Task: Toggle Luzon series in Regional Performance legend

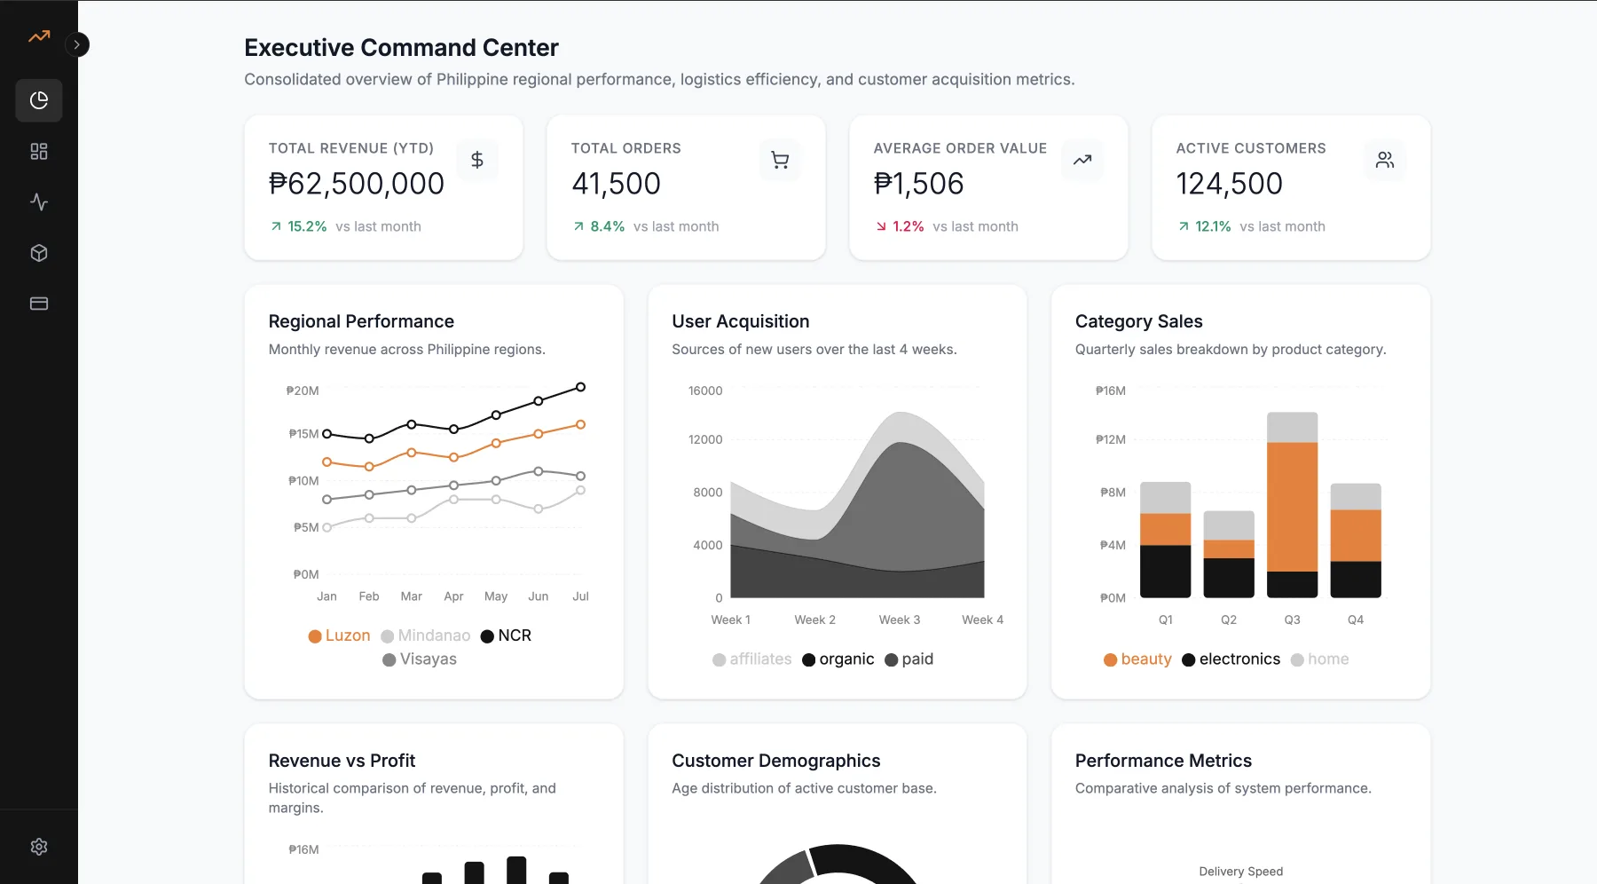Action: click(339, 635)
